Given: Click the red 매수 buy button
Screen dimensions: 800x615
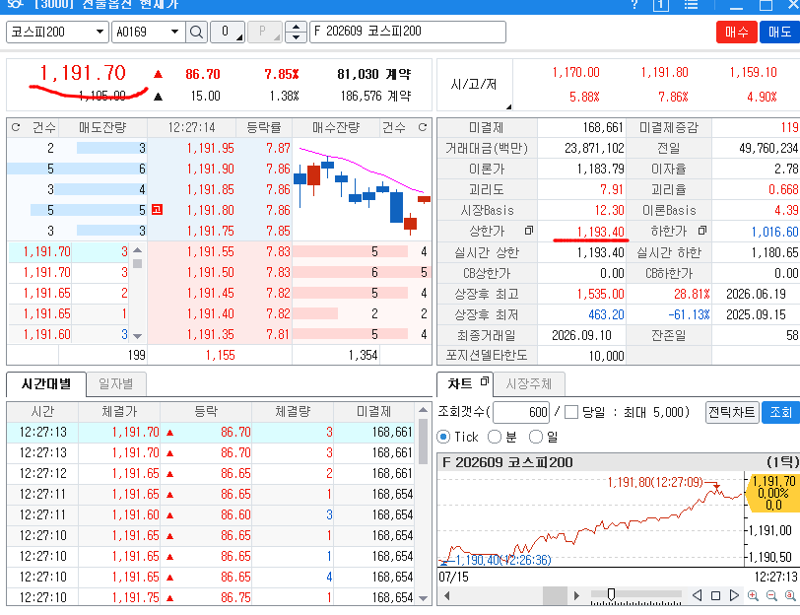Looking at the screenshot, I should 737,32.
